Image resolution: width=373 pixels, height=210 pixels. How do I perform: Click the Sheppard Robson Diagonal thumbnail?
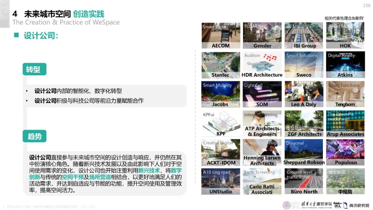(x=304, y=152)
